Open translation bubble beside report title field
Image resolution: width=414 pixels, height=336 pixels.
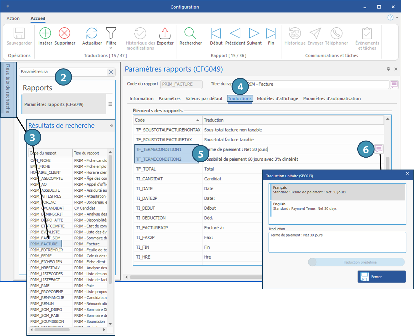pyautogui.click(x=394, y=85)
